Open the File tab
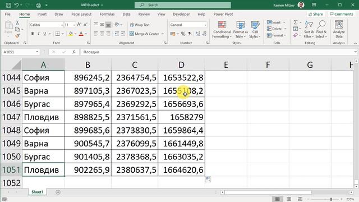359x202 pixels. coord(7,14)
